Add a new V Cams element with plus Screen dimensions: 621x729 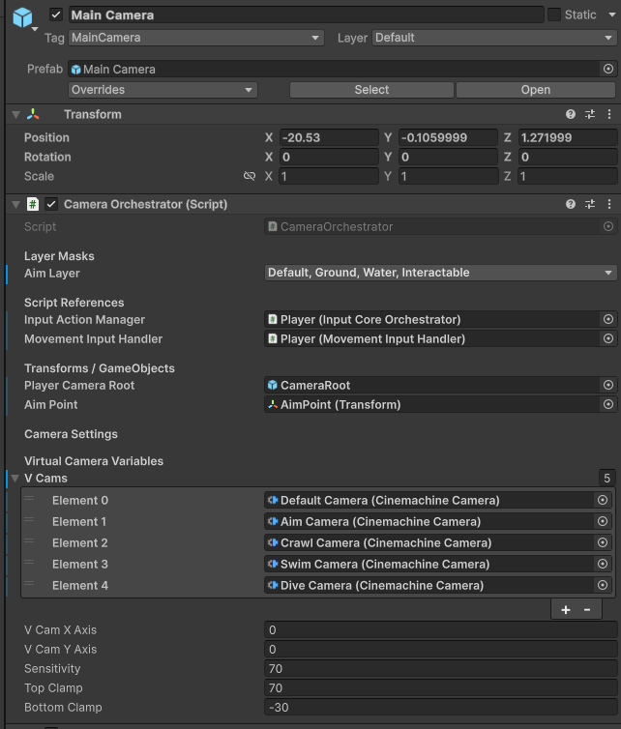point(566,610)
